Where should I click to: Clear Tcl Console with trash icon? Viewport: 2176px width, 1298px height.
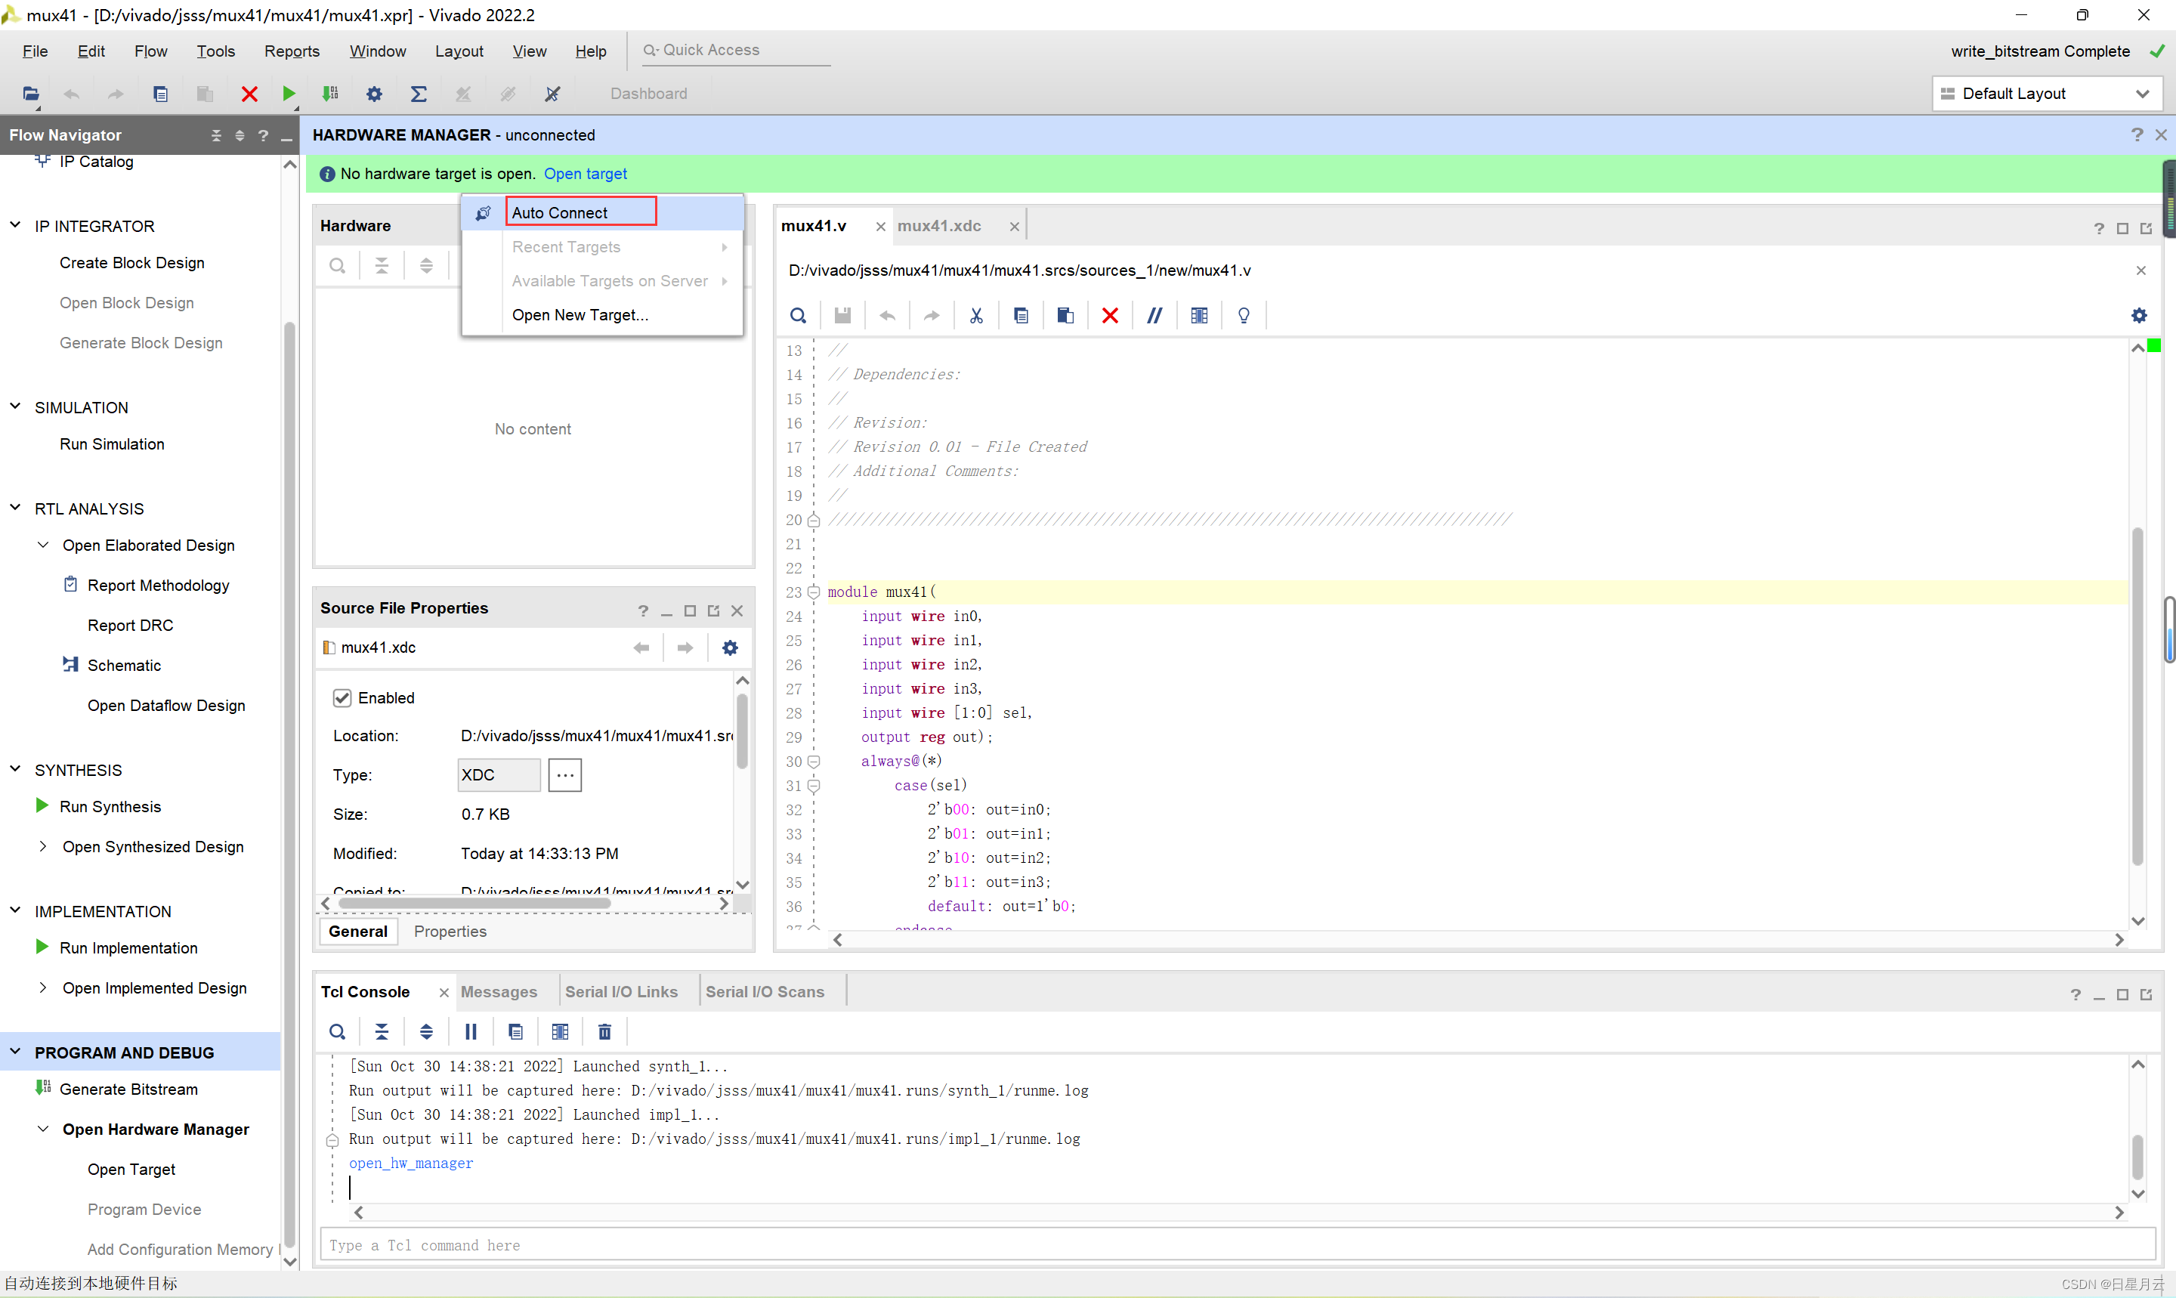tap(604, 1032)
